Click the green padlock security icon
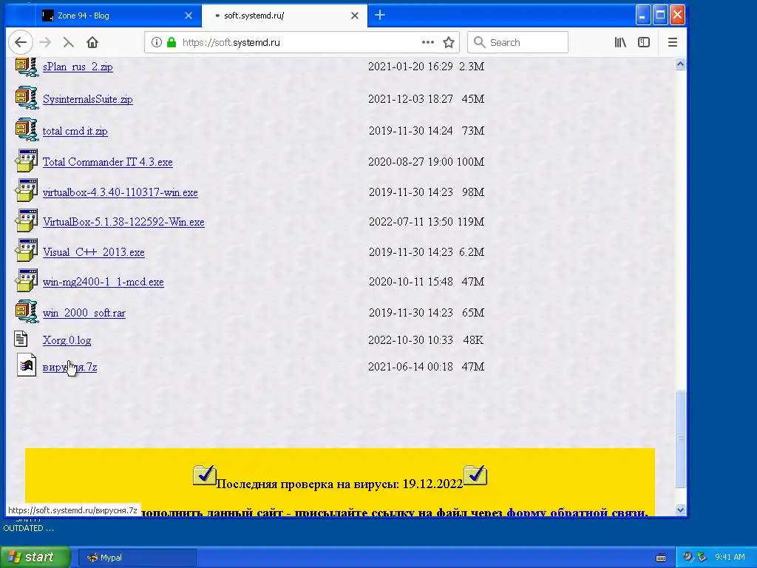Viewport: 757px width, 568px height. 172,42
